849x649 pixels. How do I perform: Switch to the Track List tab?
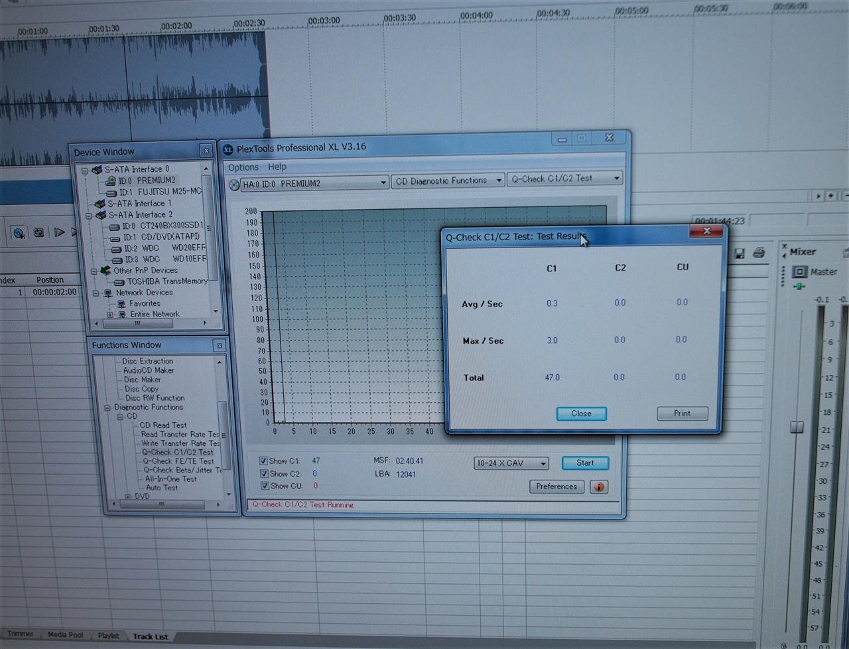[x=151, y=636]
